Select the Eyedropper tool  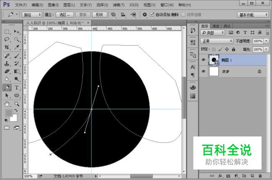[17, 47]
